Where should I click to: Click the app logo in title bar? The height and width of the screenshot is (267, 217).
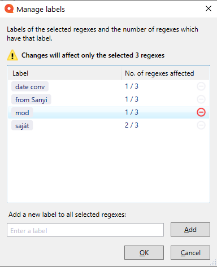pyautogui.click(x=9, y=9)
